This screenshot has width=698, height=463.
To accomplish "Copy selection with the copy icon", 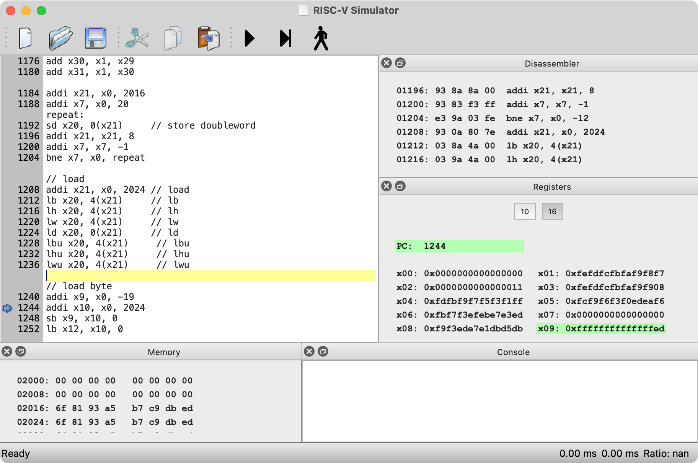I will [173, 38].
